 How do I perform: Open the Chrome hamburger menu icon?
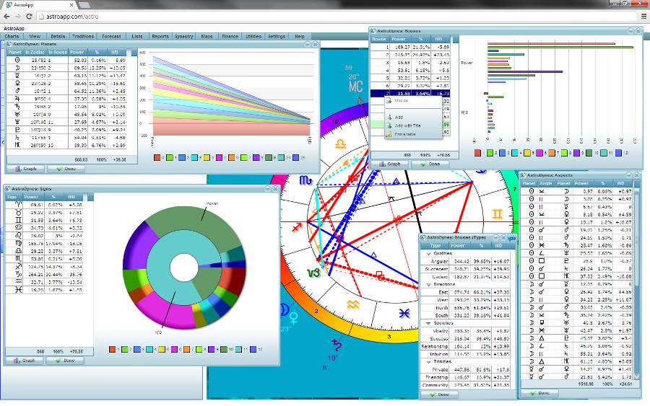pyautogui.click(x=643, y=15)
